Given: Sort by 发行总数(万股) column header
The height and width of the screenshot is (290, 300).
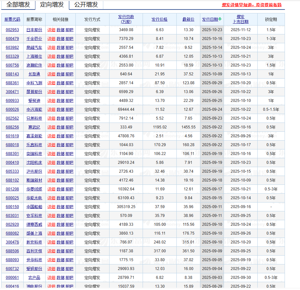Looking at the screenshot, I should 126,19.
